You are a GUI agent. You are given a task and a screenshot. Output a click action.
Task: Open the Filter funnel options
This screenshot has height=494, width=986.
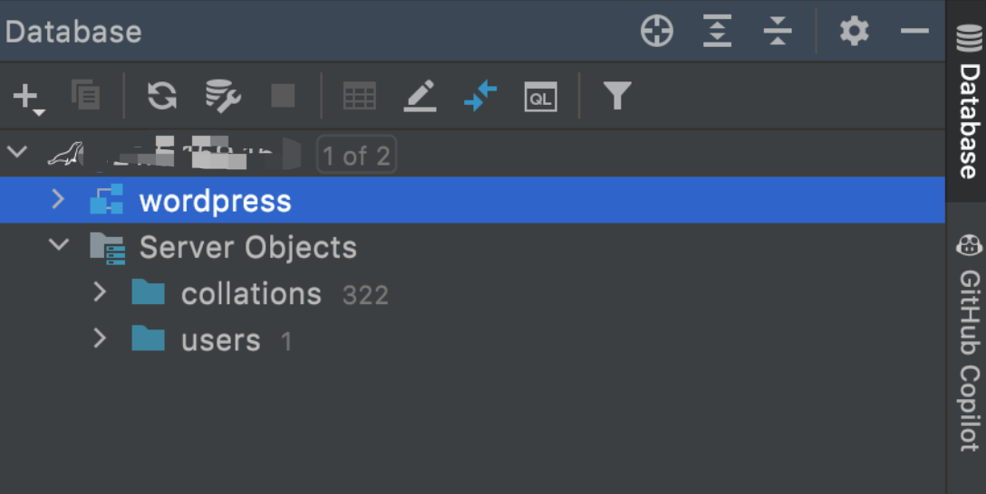click(617, 96)
